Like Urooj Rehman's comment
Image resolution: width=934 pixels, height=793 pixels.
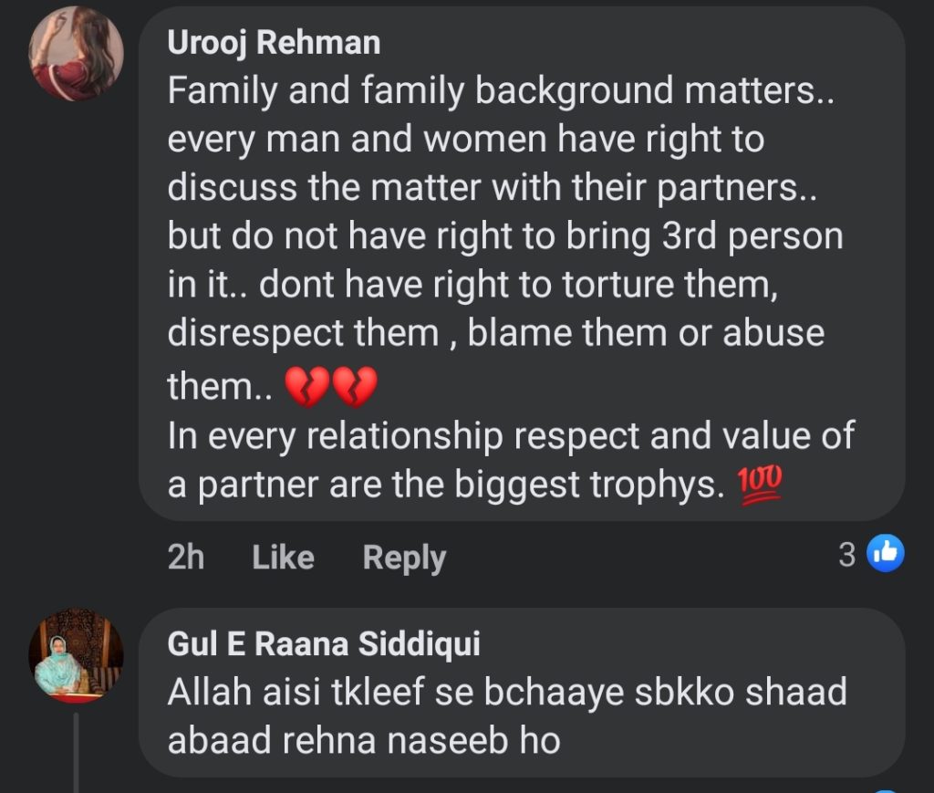pos(283,558)
